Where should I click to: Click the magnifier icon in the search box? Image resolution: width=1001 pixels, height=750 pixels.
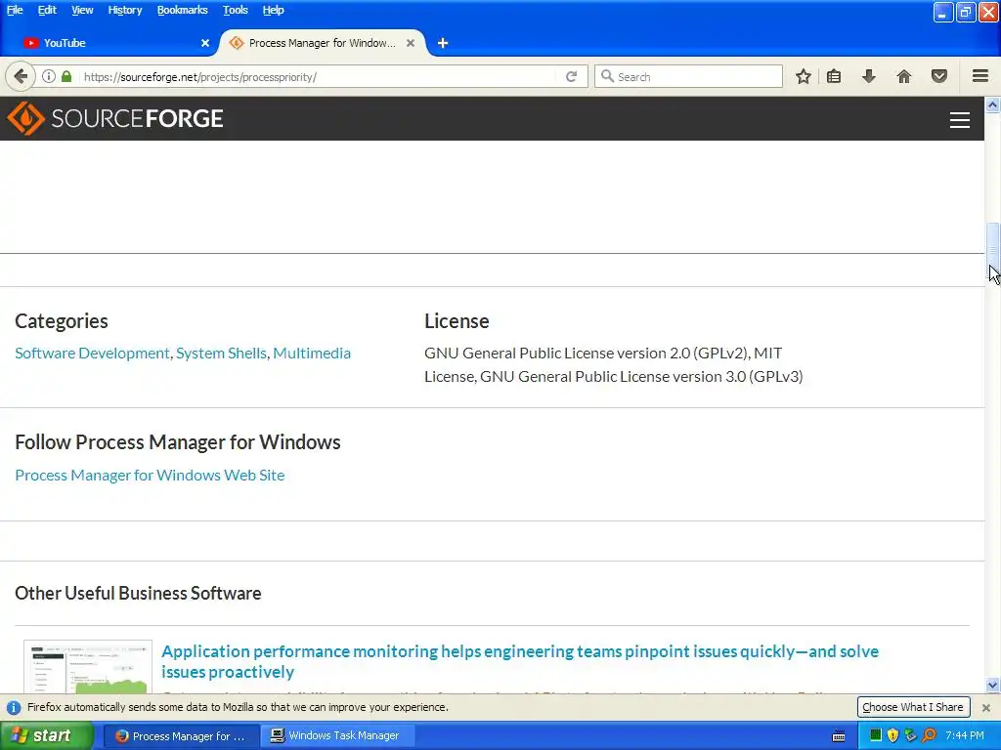pos(607,76)
